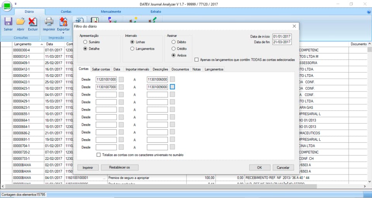
Task: Choose the Ambos radio button
Action: (174, 55)
